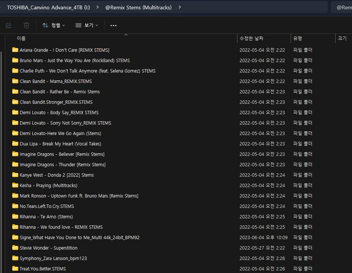Expand the chevron after TOSHIBA drive breadcrumb
352x273 pixels.
(x=97, y=7)
